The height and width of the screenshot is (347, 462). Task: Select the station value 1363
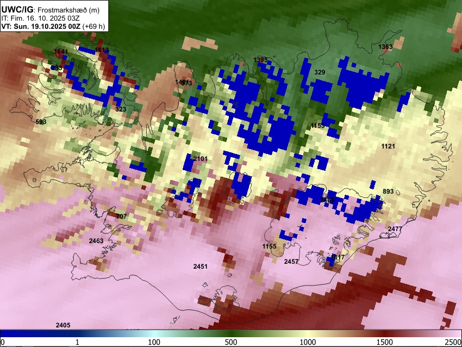pyautogui.click(x=385, y=47)
